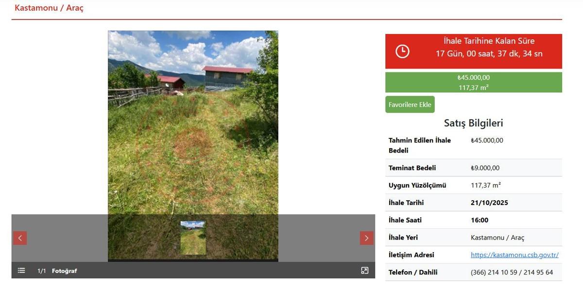Go to the previous photo arrow
This screenshot has height=292, width=583.
click(20, 238)
